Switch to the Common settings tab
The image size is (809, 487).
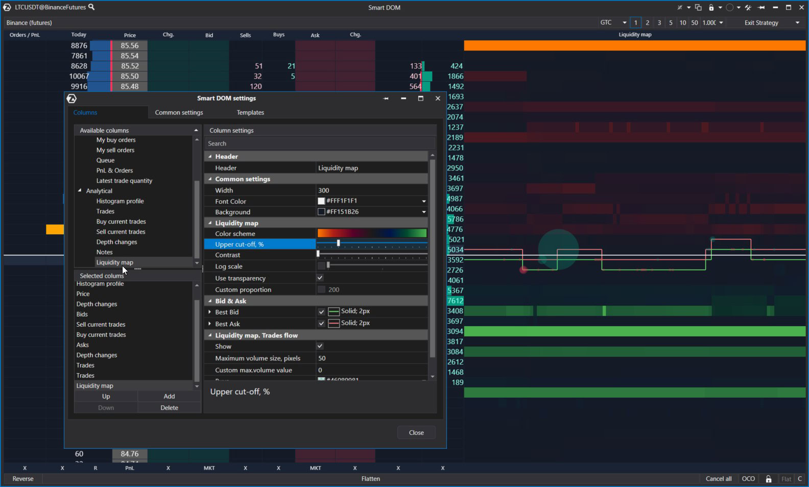[179, 113]
